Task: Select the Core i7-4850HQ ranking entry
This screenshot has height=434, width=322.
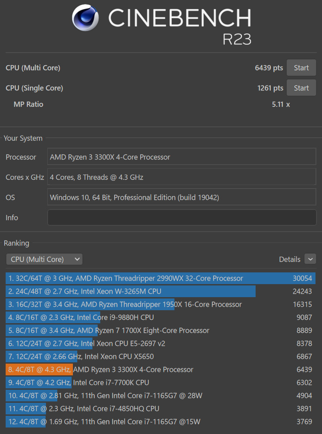Action: click(160, 409)
